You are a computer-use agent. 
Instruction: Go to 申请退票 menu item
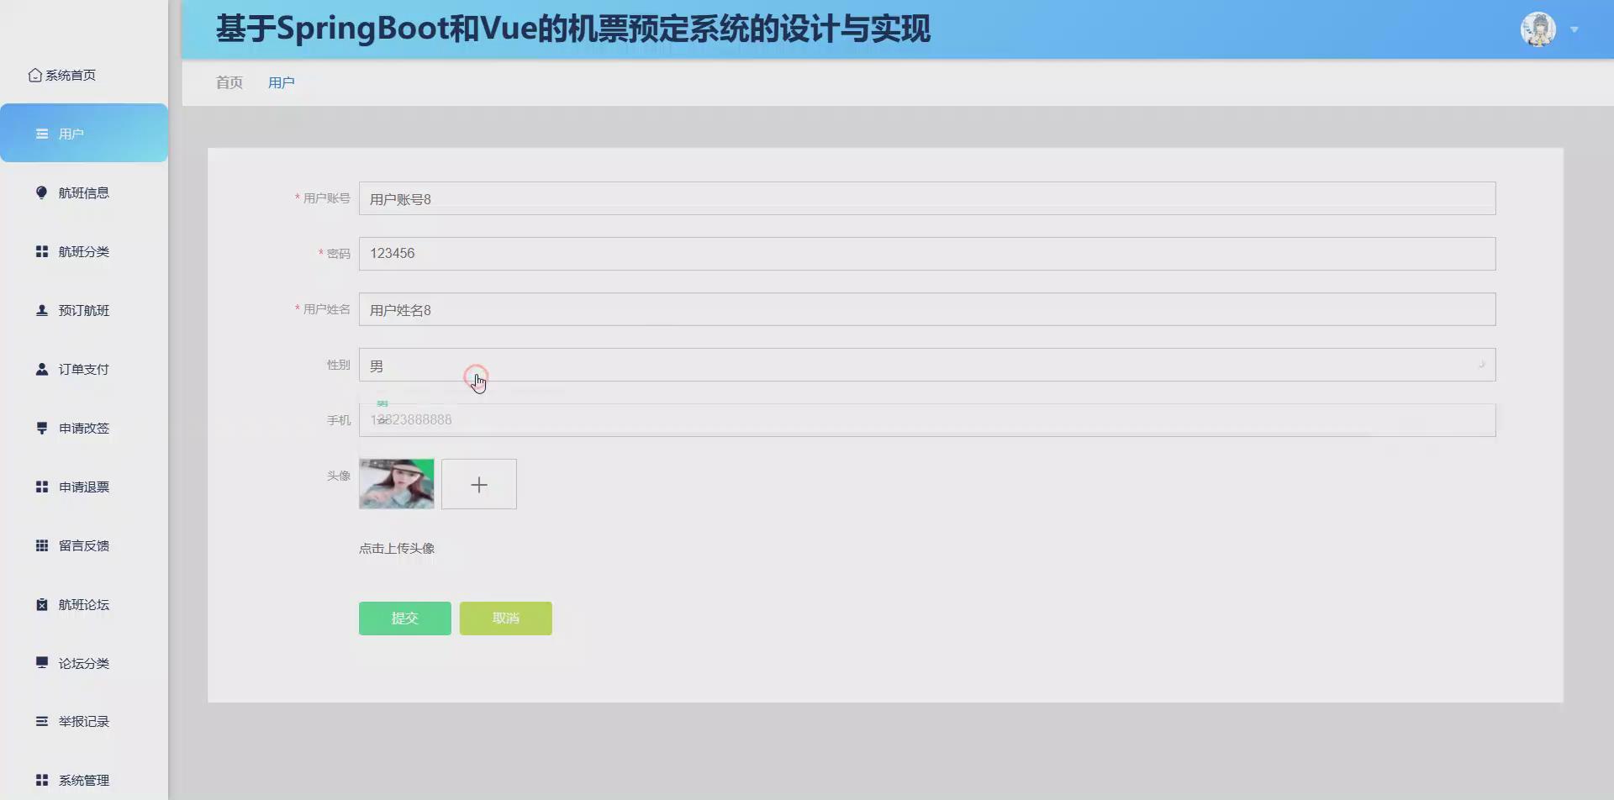[x=84, y=487]
